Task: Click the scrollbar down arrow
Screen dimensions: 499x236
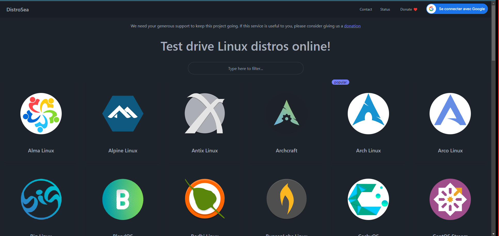Action: (493, 234)
